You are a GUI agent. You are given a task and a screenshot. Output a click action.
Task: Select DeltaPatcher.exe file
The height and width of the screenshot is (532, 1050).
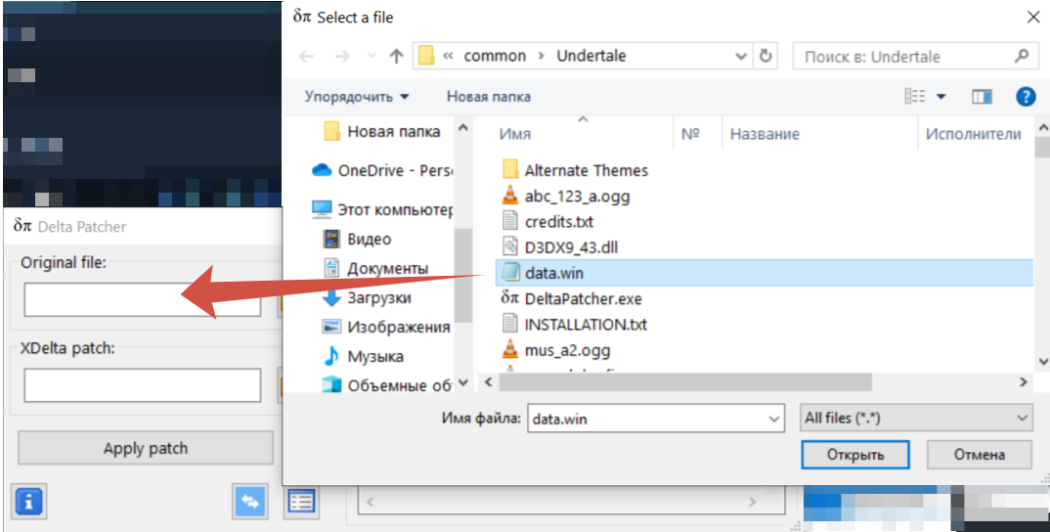click(583, 299)
